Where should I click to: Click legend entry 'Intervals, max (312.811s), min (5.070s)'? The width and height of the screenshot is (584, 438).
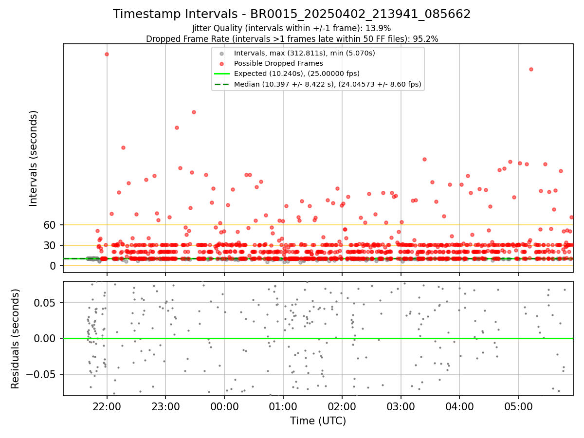click(305, 53)
